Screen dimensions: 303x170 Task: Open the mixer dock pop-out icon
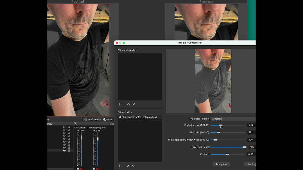click(75, 124)
